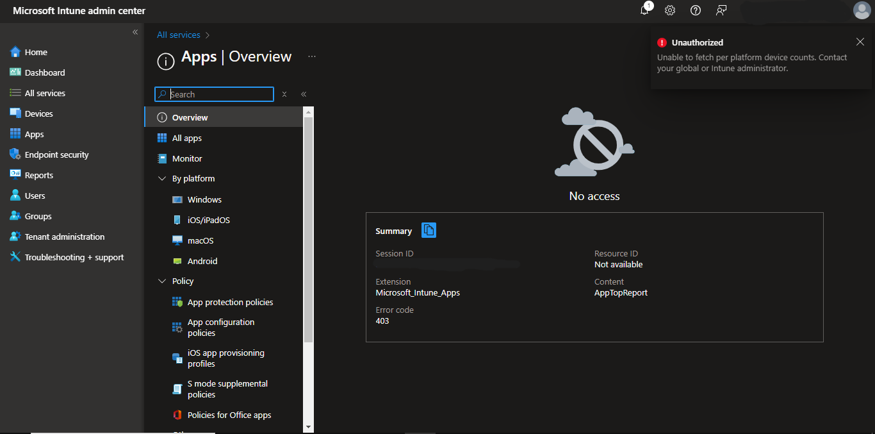Image resolution: width=875 pixels, height=434 pixels.
Task: Open the help menu question mark
Action: point(696,10)
